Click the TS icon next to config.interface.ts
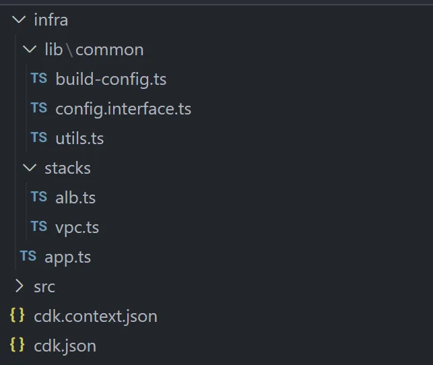 coord(39,108)
